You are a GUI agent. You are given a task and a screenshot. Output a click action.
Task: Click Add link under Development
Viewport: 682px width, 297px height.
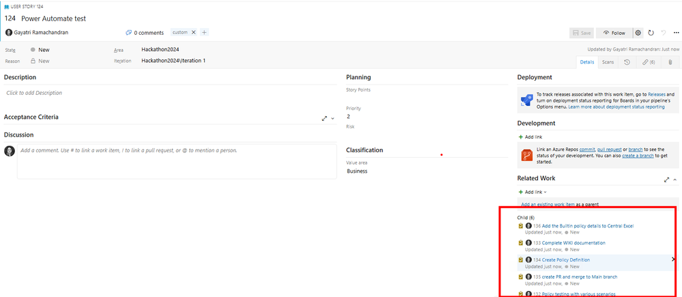click(x=530, y=137)
